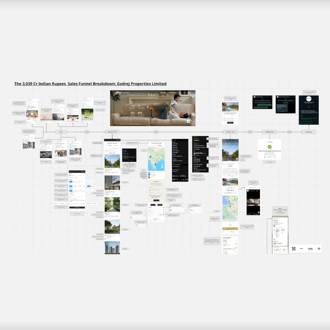Click the fit-to-screen frame icon
The width and height of the screenshot is (330, 330).
tap(294, 249)
